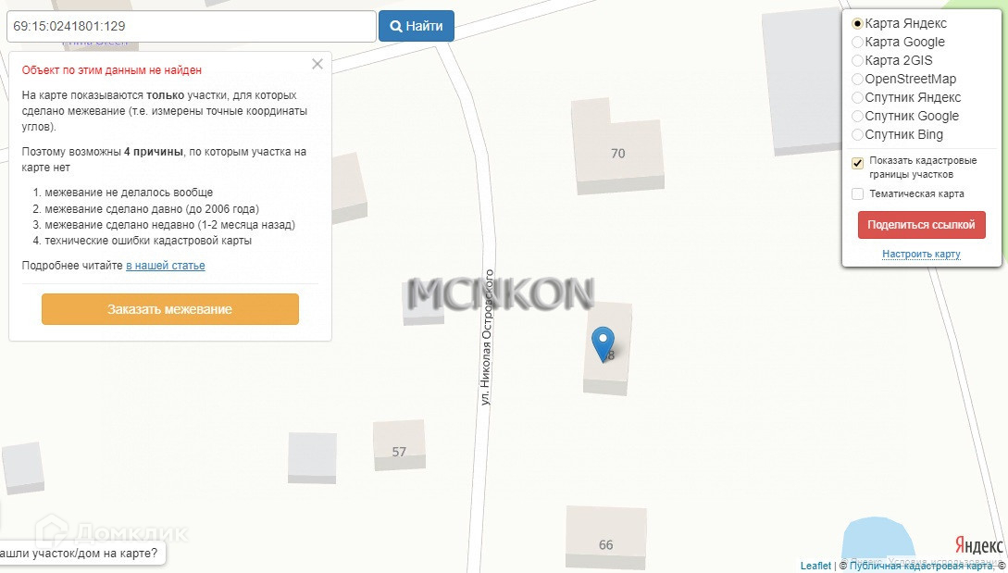The height and width of the screenshot is (573, 1008).
Task: Open Leaflet attribution link
Action: tap(815, 566)
